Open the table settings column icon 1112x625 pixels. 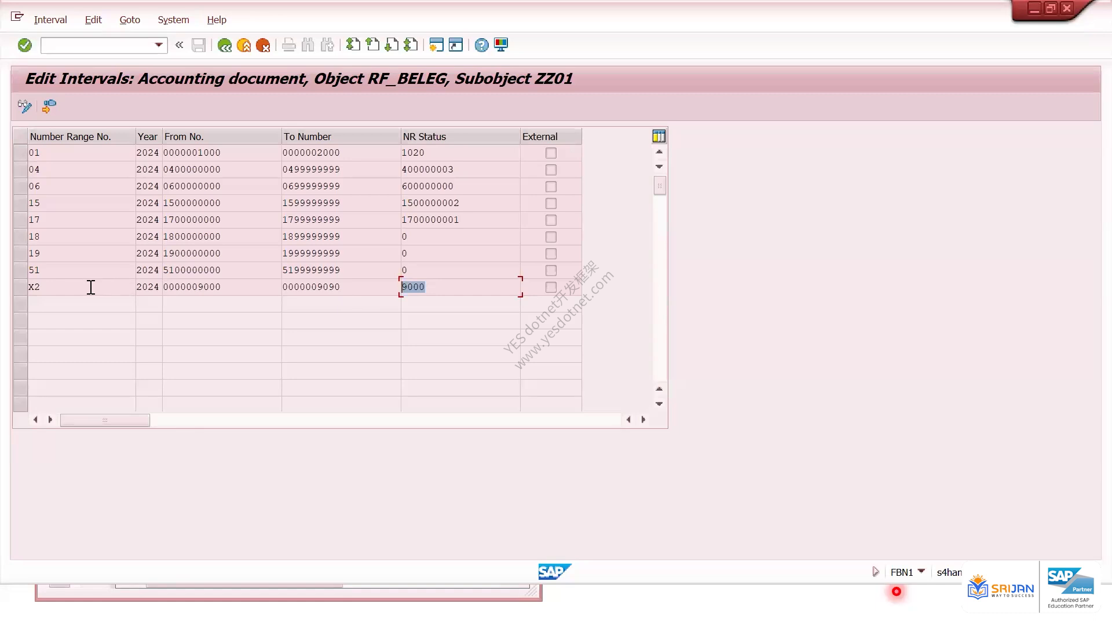coord(659,137)
